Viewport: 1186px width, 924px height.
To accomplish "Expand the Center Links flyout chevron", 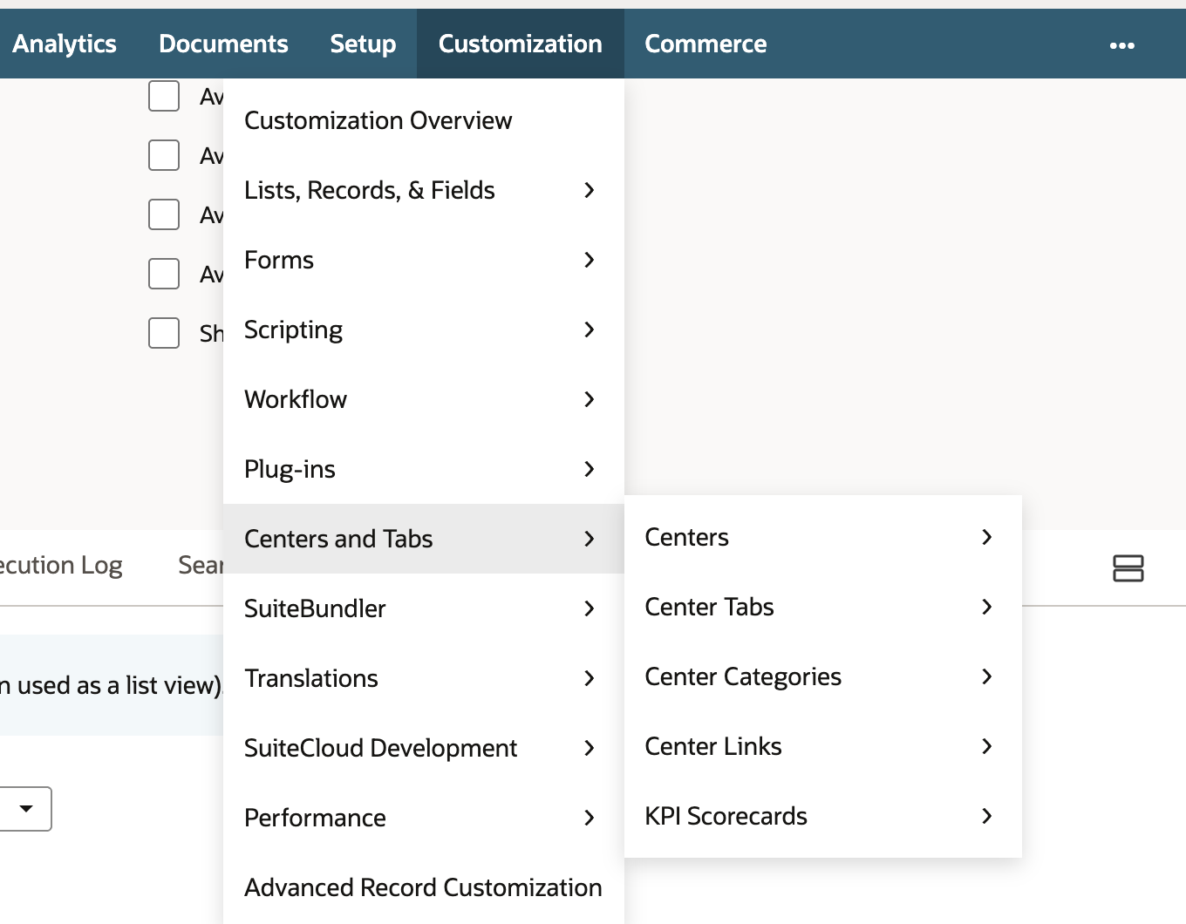I will coord(987,746).
